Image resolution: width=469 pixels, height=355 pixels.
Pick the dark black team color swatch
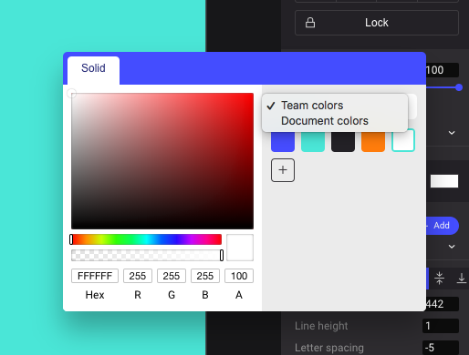tap(343, 140)
